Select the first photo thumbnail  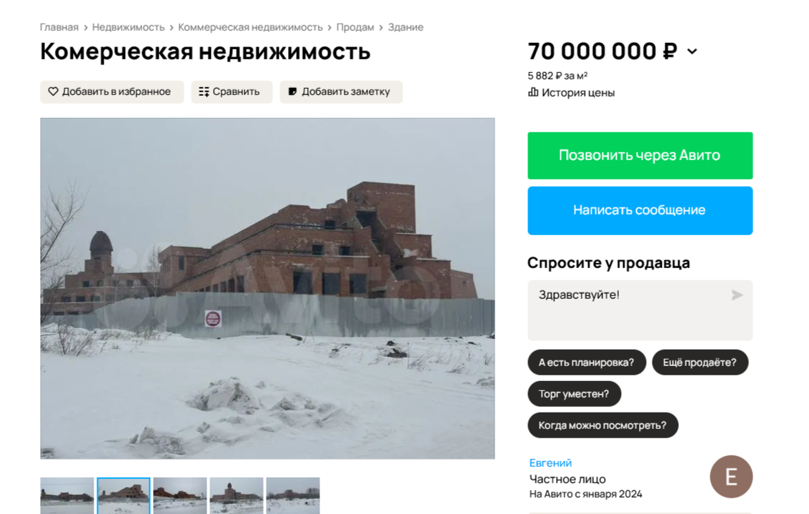(67, 495)
